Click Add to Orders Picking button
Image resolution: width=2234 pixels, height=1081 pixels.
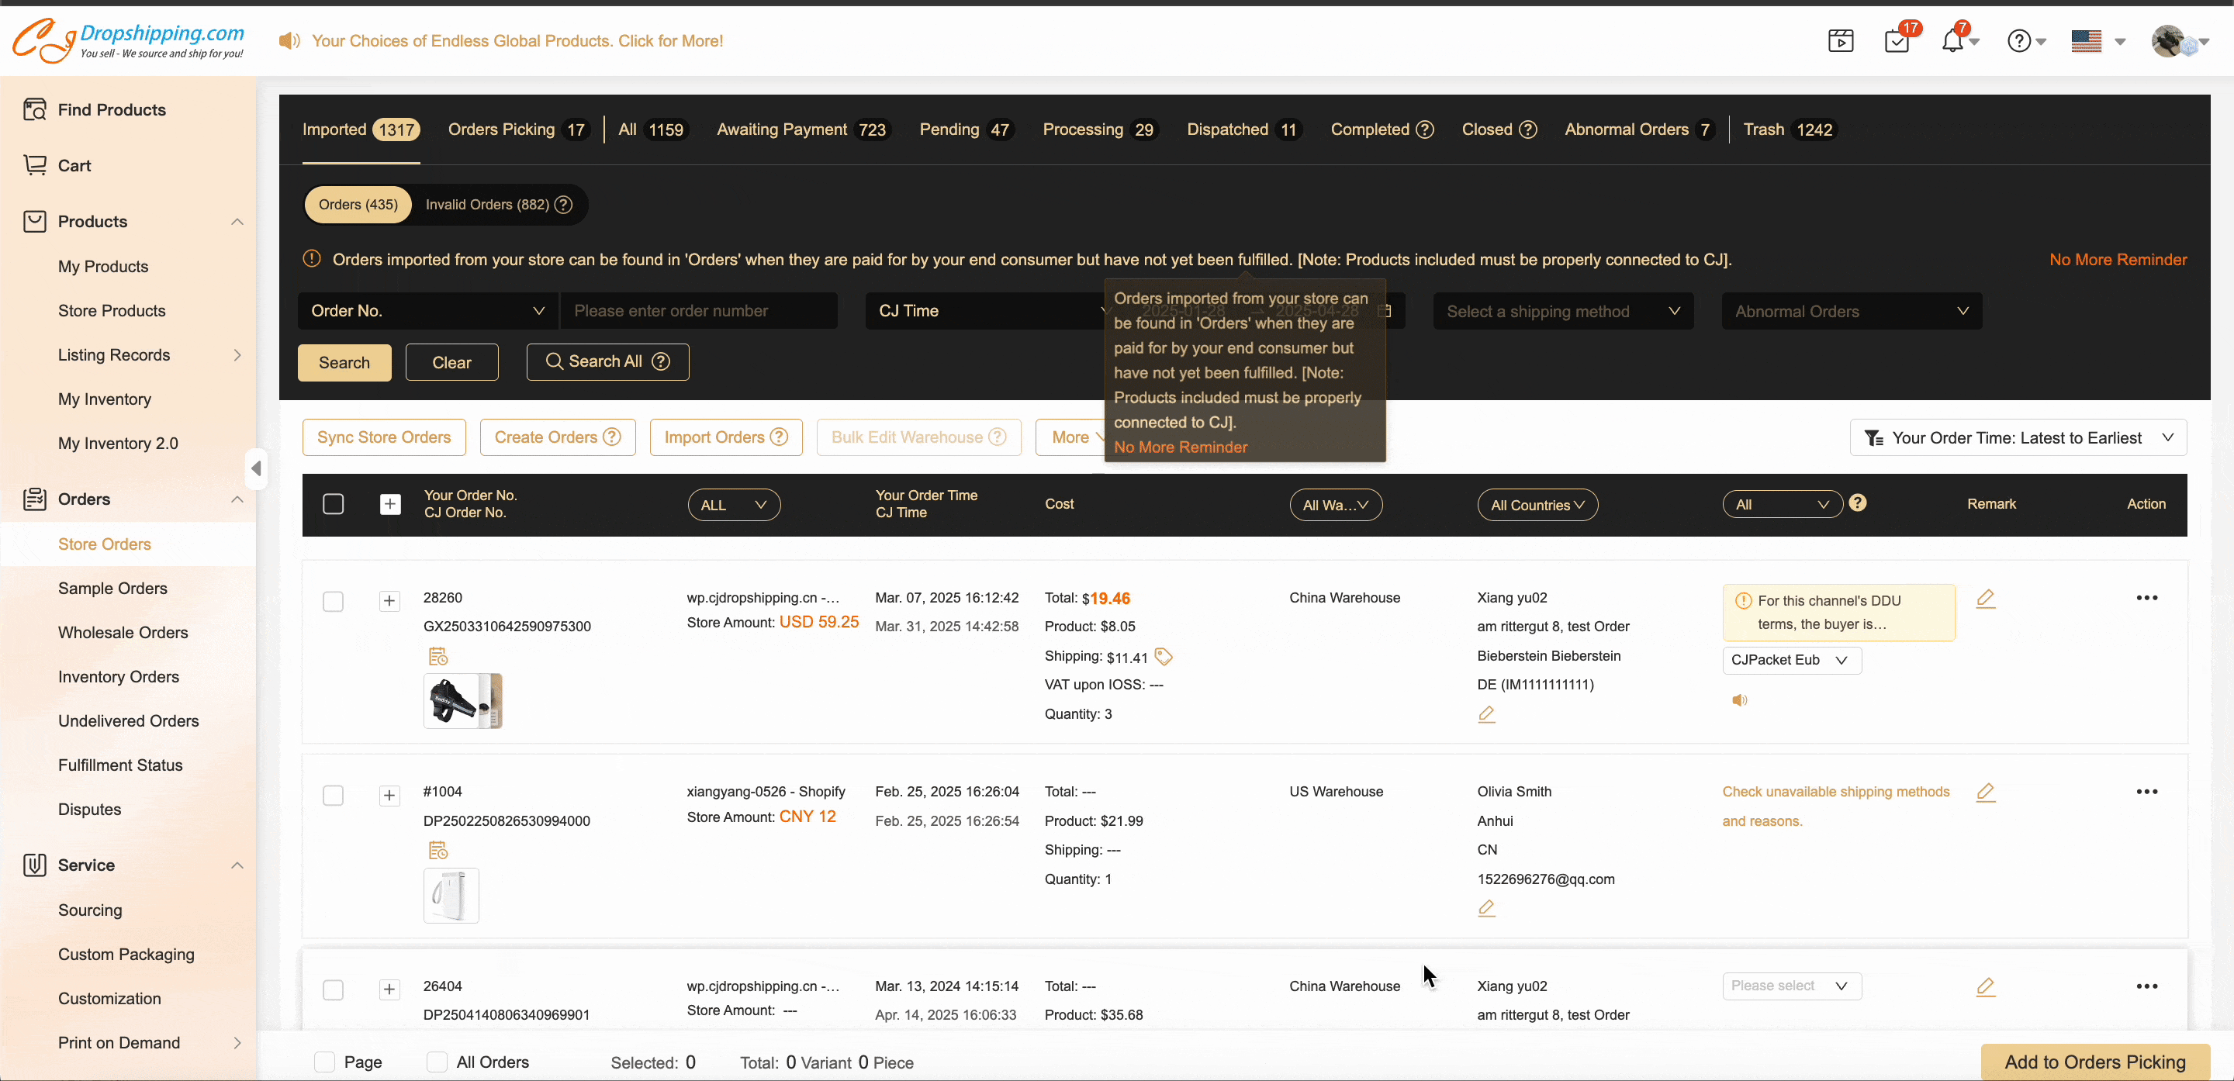click(x=2094, y=1062)
